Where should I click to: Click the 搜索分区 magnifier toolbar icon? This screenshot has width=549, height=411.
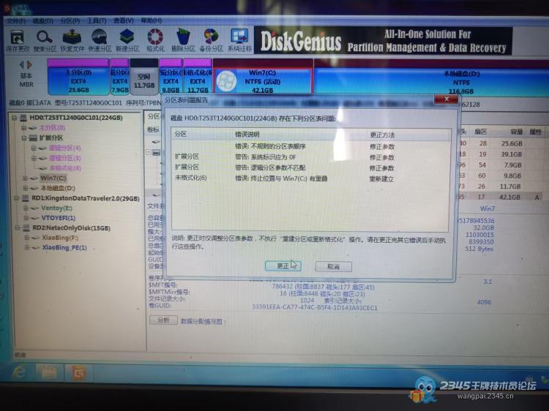click(x=45, y=37)
